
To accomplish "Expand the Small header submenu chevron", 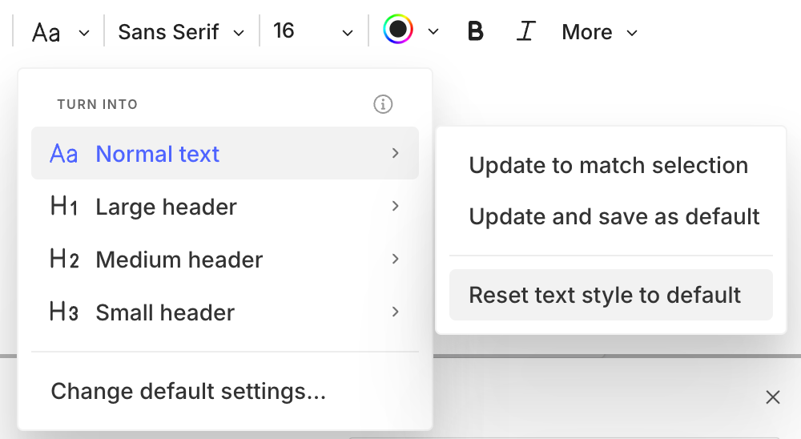I will 395,312.
